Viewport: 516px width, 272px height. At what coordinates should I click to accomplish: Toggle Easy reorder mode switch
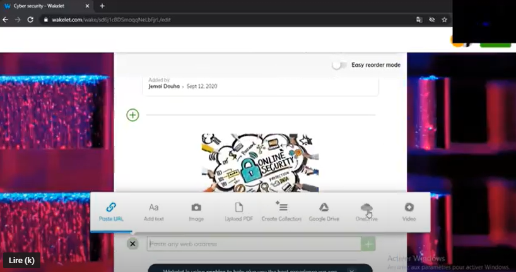(339, 65)
